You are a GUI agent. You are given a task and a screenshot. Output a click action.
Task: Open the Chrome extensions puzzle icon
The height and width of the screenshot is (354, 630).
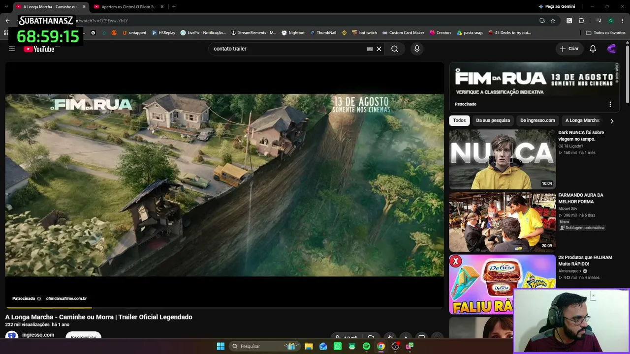(581, 21)
